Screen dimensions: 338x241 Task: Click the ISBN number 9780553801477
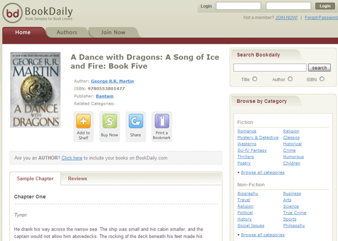[x=106, y=88]
